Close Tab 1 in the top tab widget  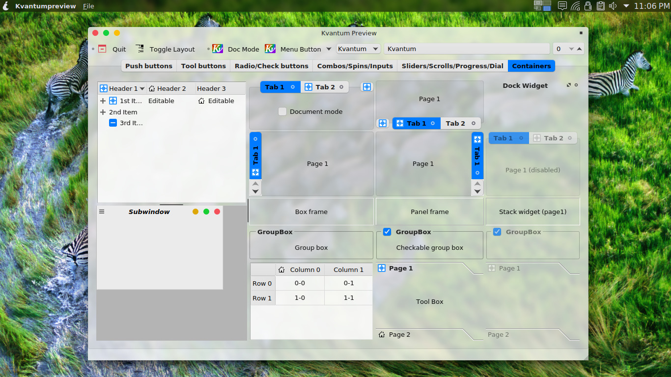tap(293, 87)
